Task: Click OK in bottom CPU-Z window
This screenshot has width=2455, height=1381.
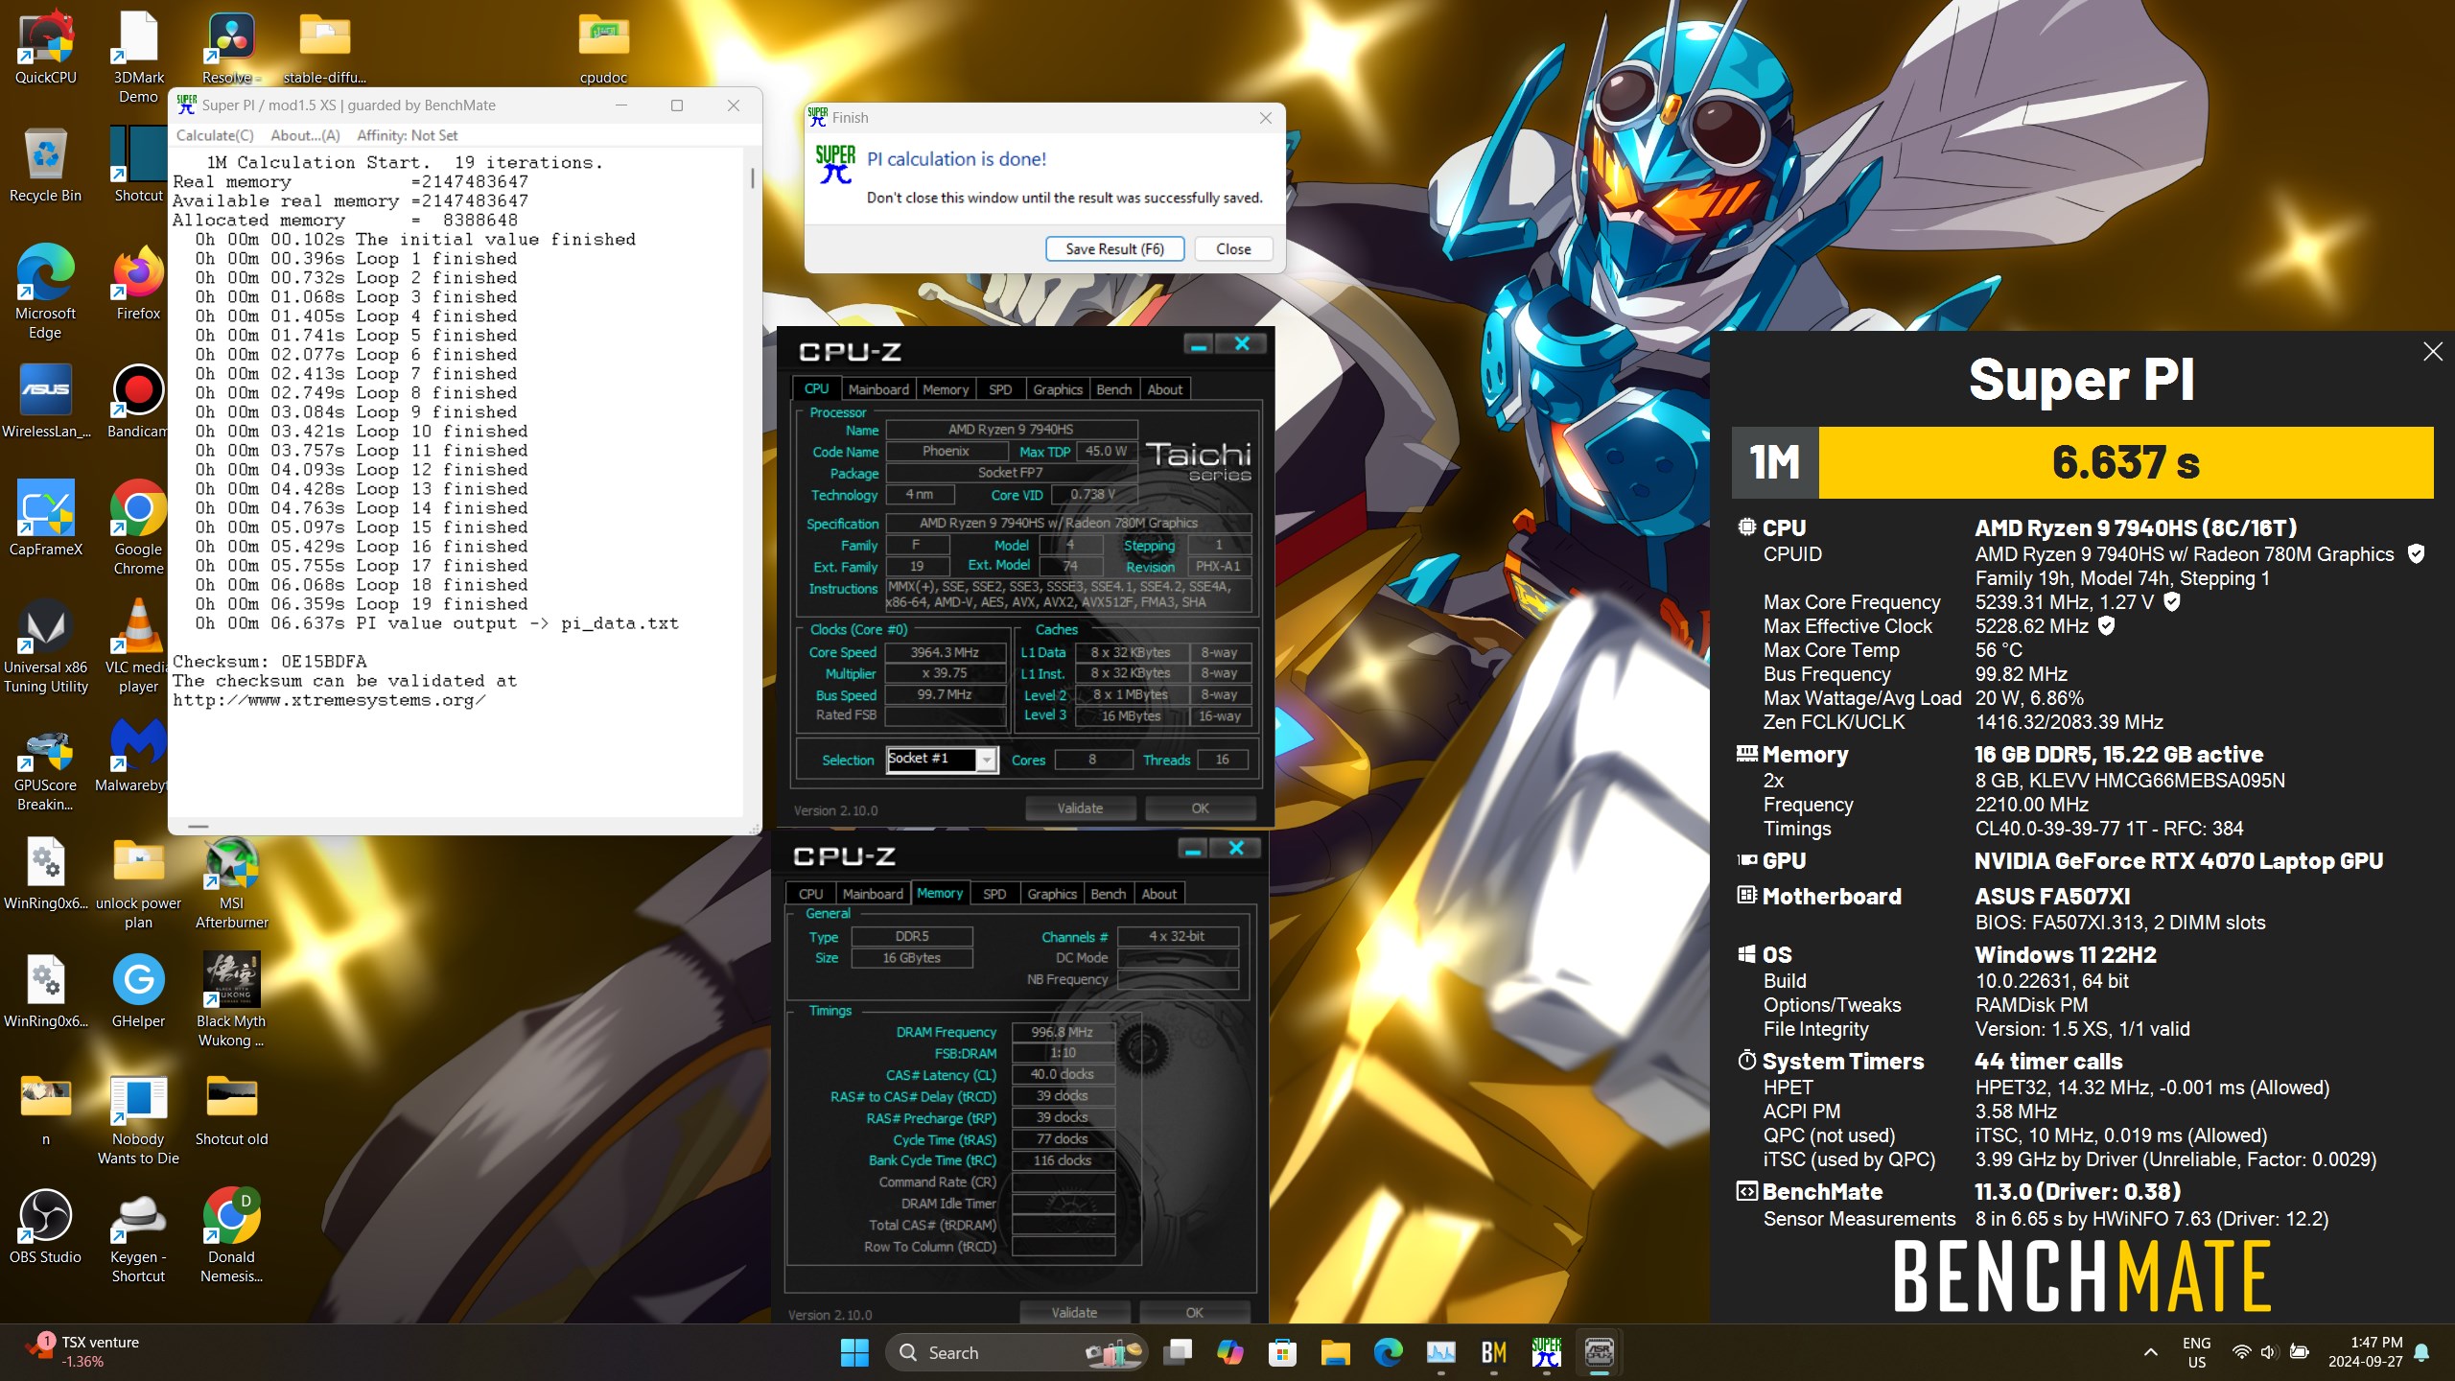Action: (x=1194, y=1313)
